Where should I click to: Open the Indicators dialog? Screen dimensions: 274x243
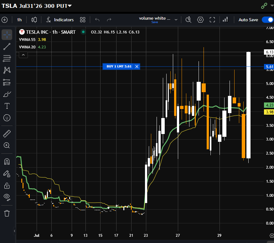coord(60,20)
